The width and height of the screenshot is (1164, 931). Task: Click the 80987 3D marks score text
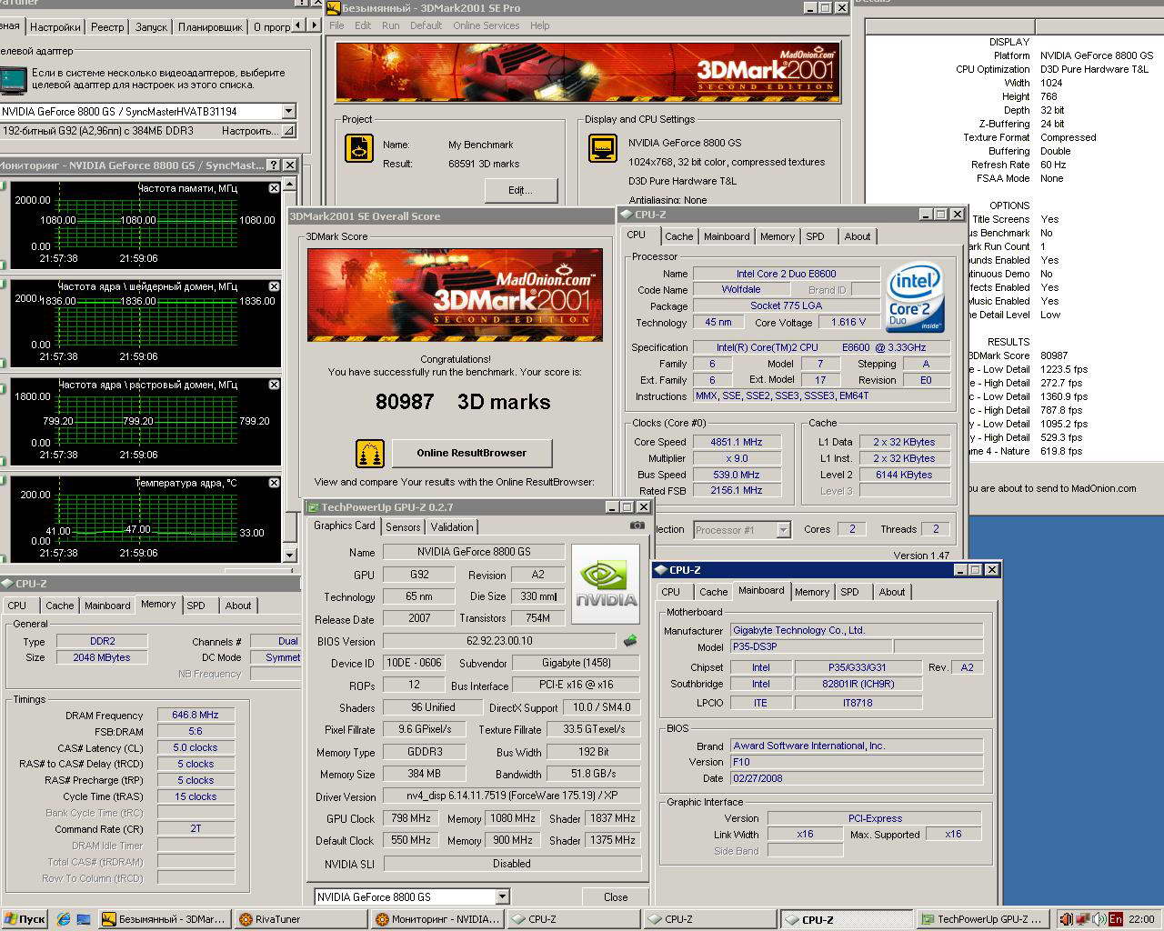tap(463, 402)
